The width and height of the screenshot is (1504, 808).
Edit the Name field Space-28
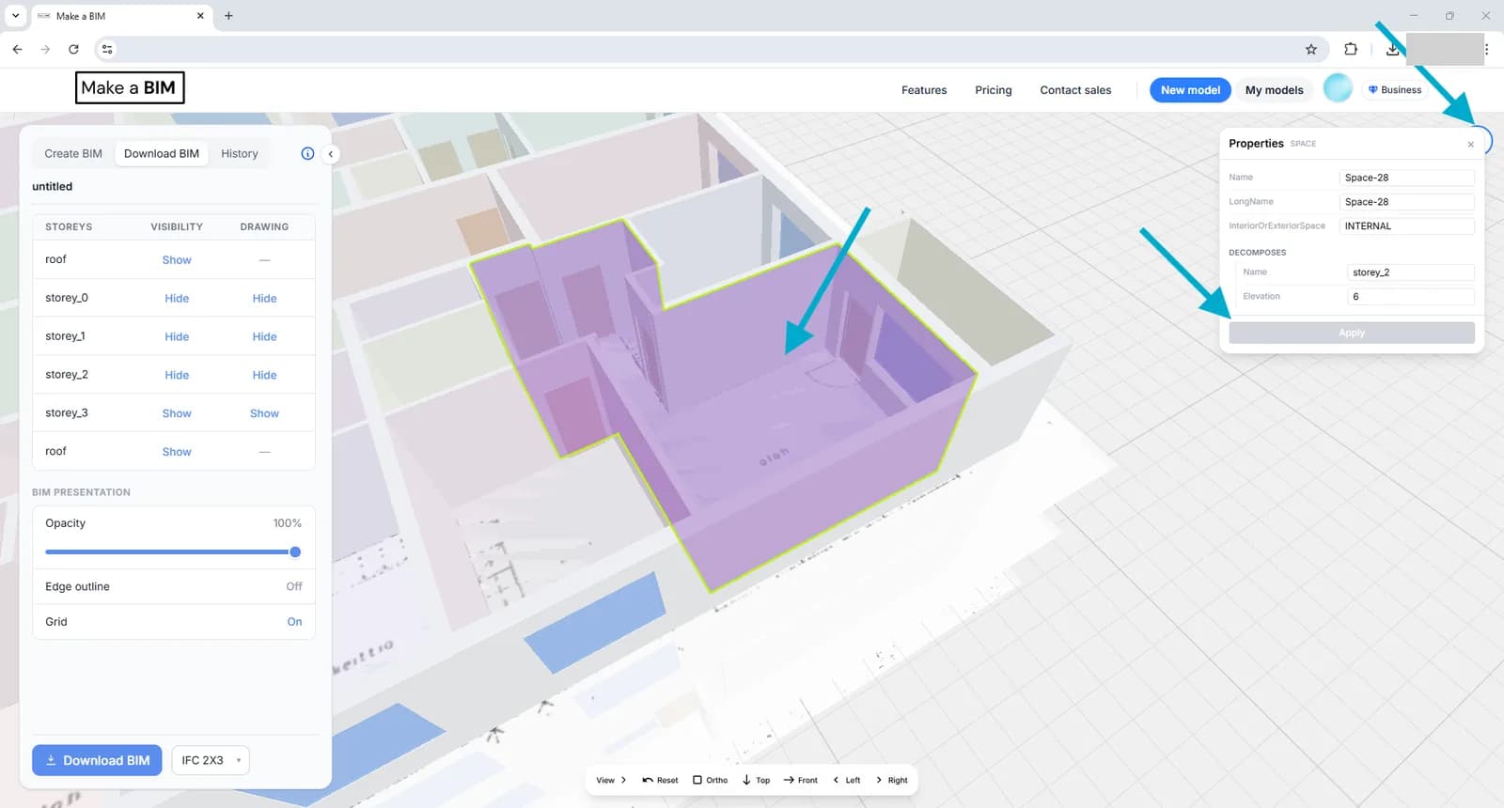point(1406,178)
